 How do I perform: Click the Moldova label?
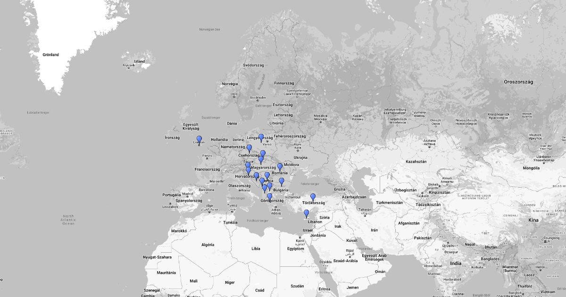click(x=291, y=165)
